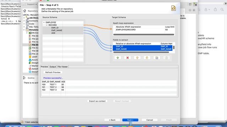Click the Fields to extract horizontal scrollbar
Screen dimensions: 227x127
[141, 52]
